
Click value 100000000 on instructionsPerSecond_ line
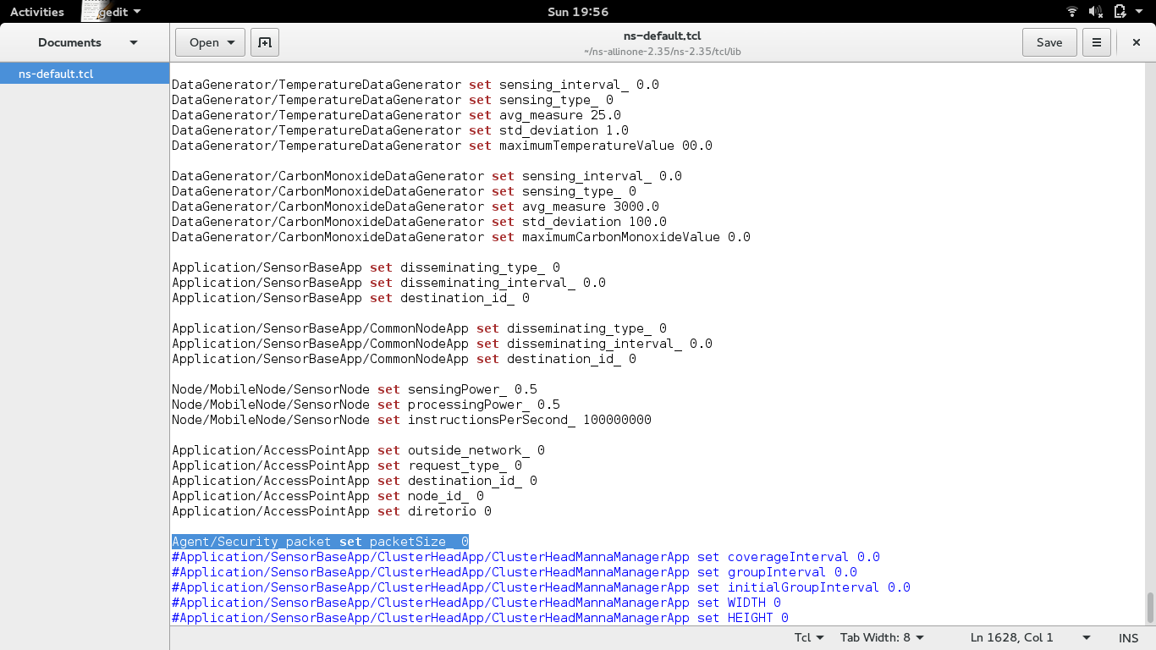click(617, 420)
